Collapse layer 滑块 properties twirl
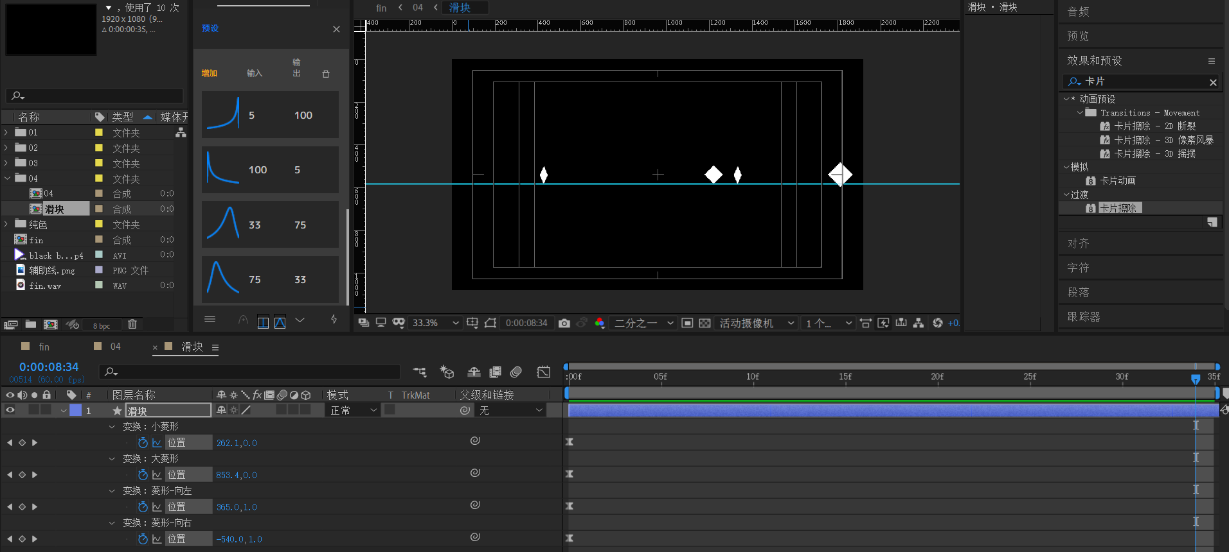The image size is (1229, 552). pyautogui.click(x=64, y=410)
